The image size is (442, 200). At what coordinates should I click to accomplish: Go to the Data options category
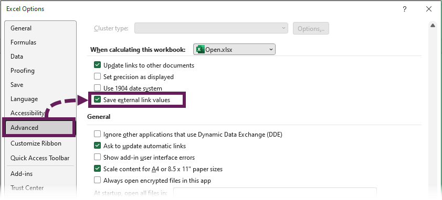click(x=40, y=56)
